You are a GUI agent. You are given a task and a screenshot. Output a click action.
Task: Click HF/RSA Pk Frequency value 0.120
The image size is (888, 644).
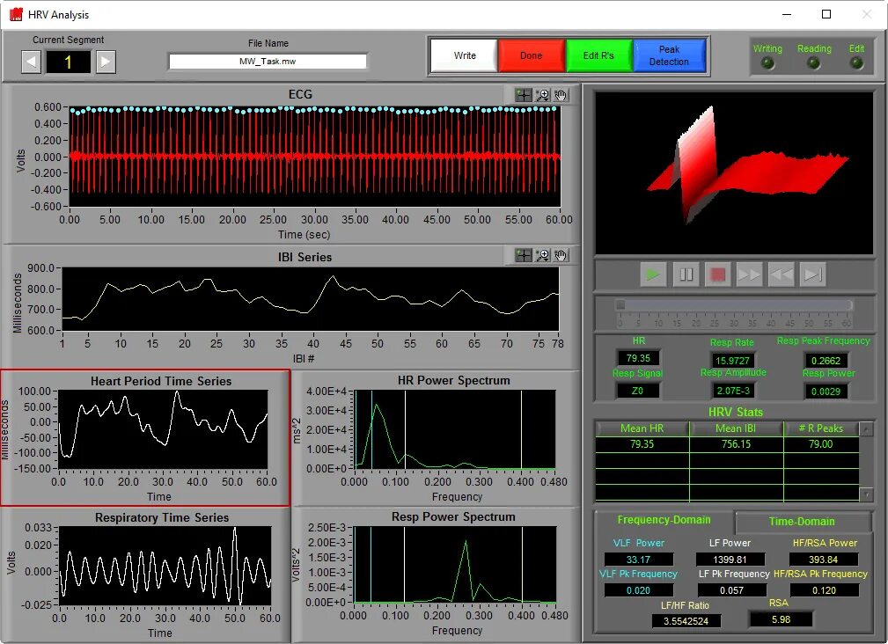pyautogui.click(x=824, y=590)
